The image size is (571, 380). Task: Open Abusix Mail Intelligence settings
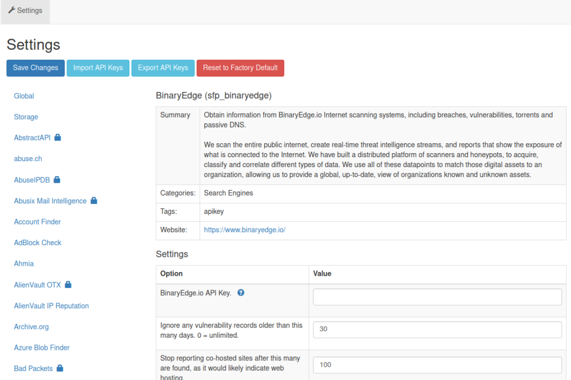50,201
